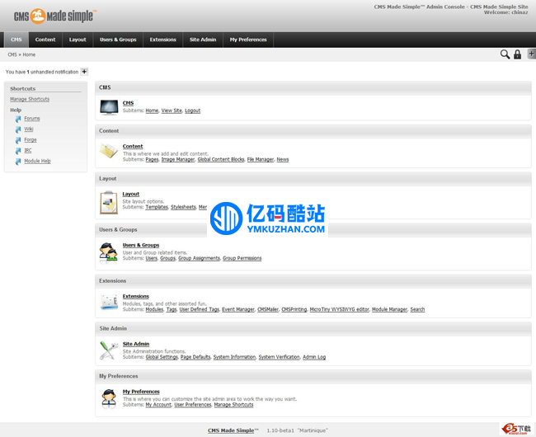Open the System Information link

pos(234,357)
